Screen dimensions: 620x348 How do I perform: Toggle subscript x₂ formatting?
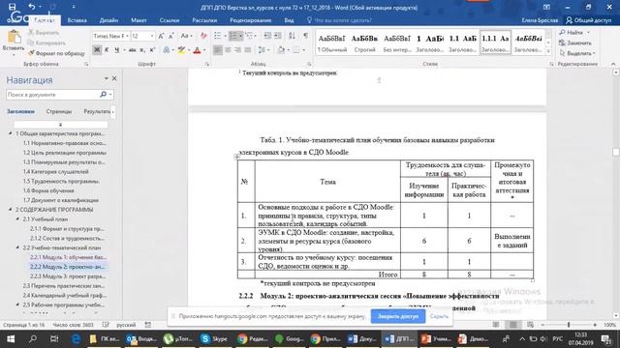pyautogui.click(x=142, y=50)
